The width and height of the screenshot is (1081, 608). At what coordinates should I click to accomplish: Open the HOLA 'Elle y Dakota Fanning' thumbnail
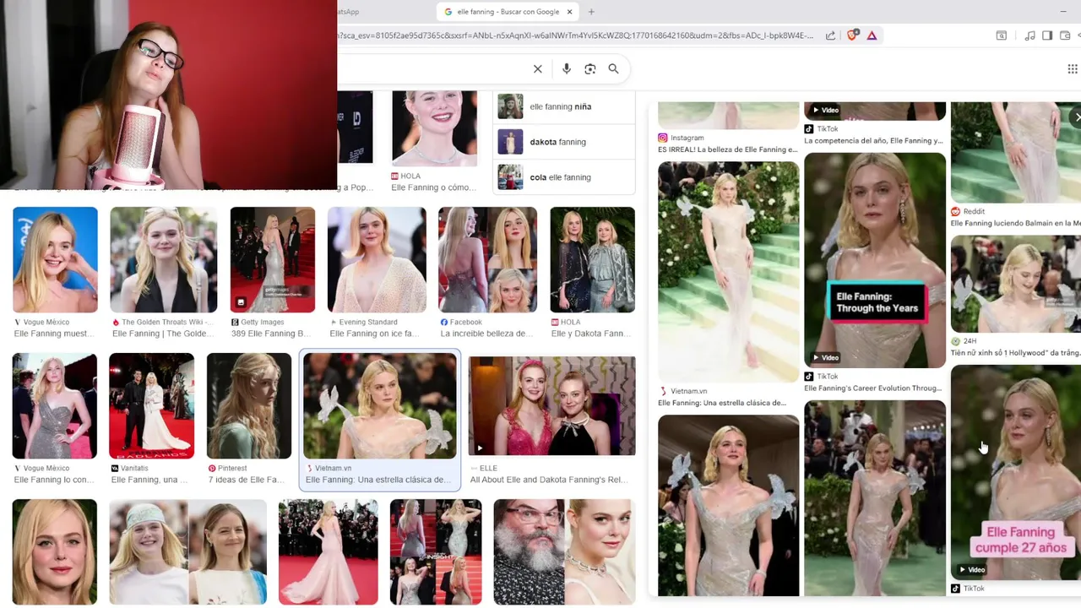592,260
